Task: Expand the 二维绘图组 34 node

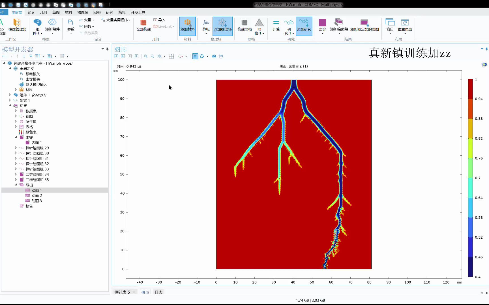Action: tap(16, 174)
